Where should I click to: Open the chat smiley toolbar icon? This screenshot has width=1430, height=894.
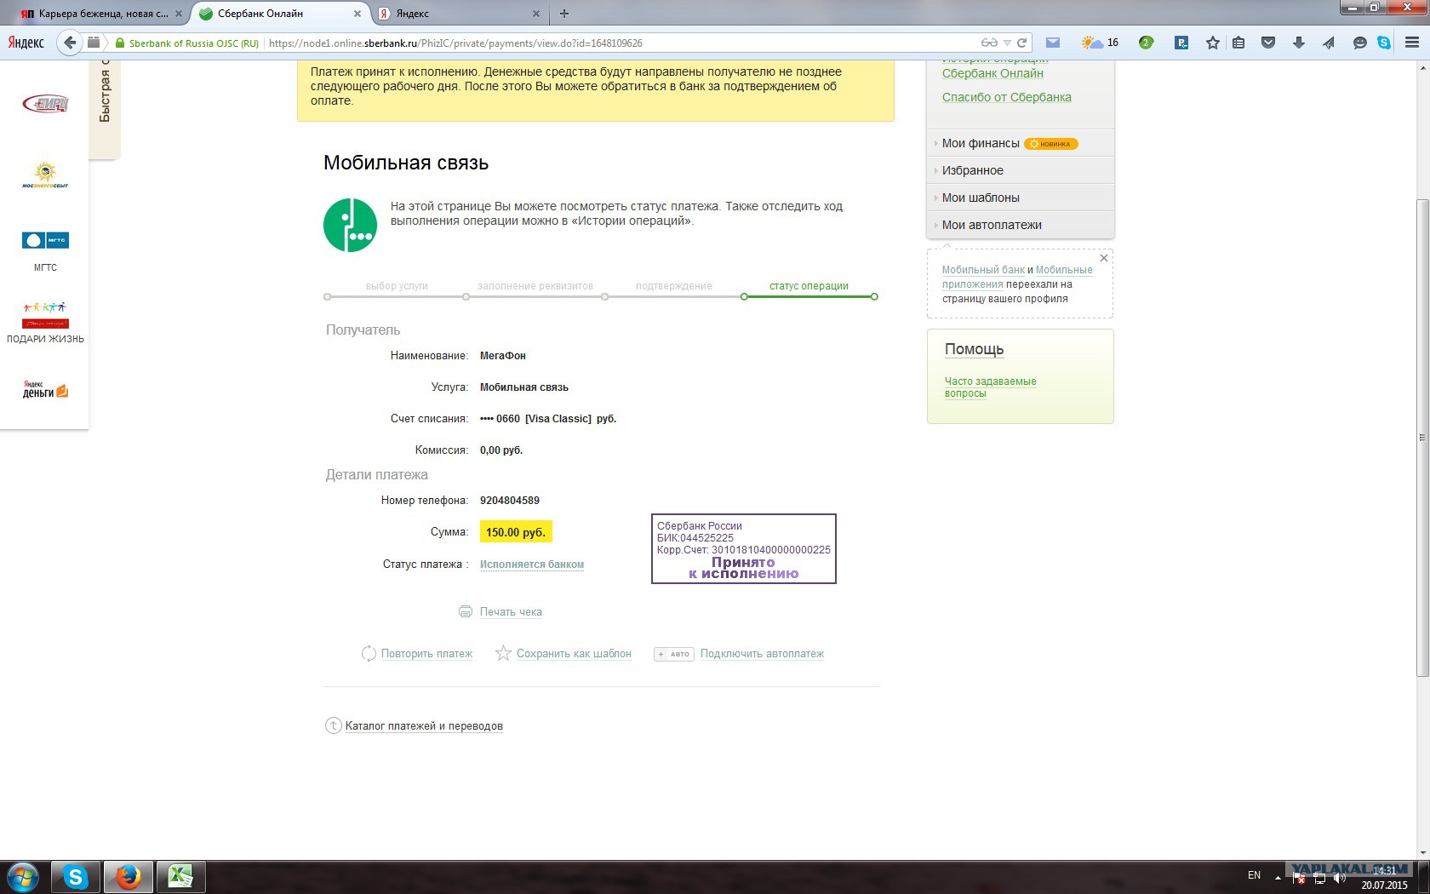pyautogui.click(x=1359, y=43)
